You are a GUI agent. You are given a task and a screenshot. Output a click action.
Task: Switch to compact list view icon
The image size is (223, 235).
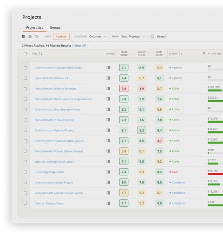click(30, 37)
